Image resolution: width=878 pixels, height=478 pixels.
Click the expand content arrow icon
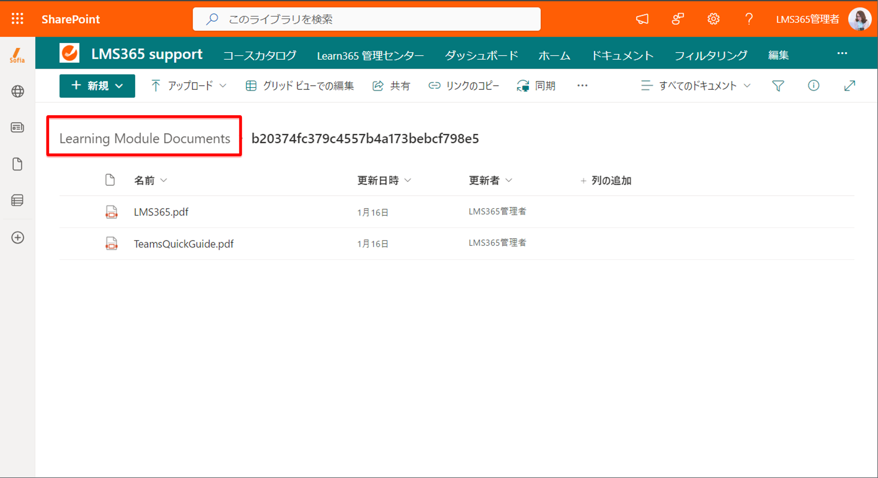tap(850, 86)
